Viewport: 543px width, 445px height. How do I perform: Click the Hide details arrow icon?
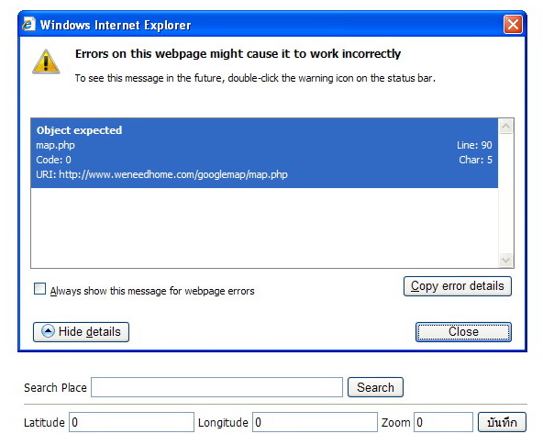pos(48,331)
